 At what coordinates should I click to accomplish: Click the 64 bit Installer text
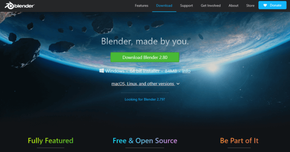145,71
